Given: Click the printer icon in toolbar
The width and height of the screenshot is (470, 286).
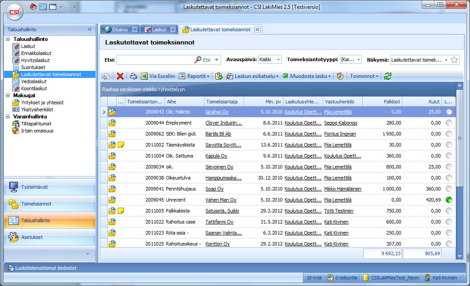Looking at the screenshot, I should pyautogui.click(x=133, y=76).
